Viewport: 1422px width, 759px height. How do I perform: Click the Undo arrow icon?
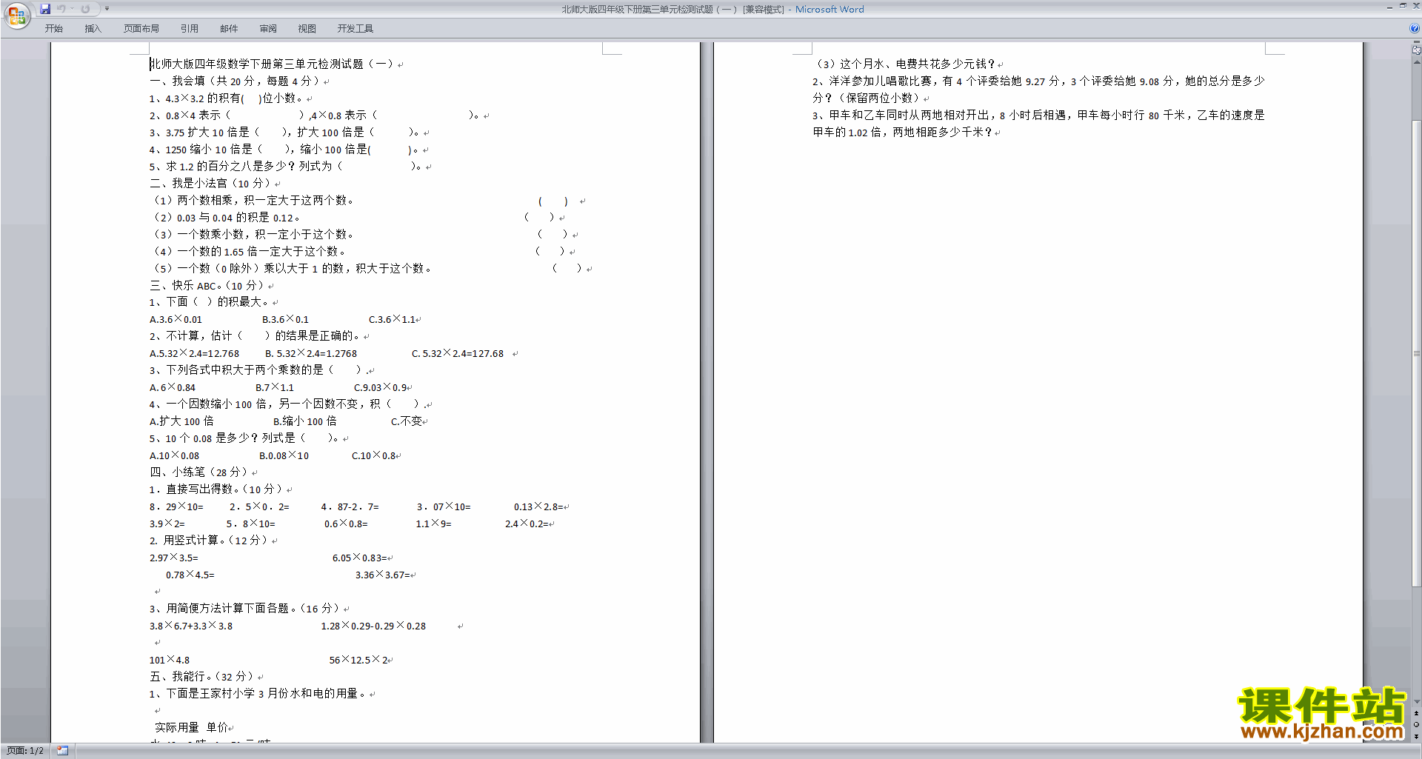point(61,9)
